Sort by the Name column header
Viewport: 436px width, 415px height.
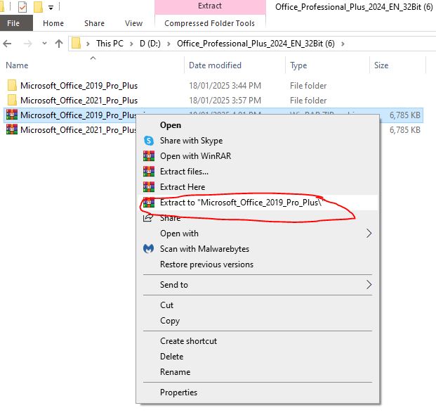point(17,65)
